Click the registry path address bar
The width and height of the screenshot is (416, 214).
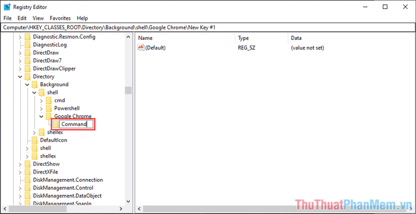click(x=208, y=27)
